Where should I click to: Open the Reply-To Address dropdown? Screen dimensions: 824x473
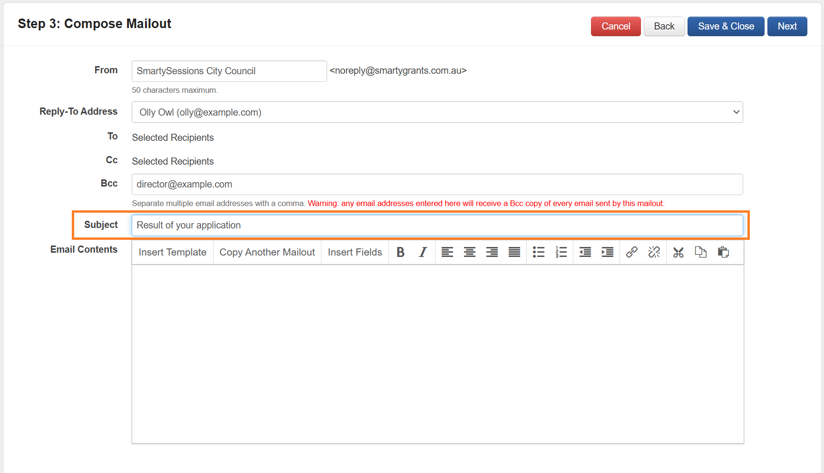437,112
